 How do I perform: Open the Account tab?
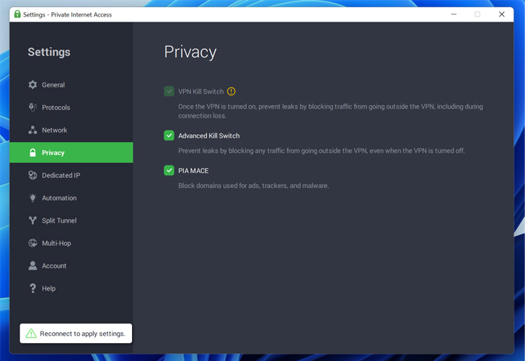pos(71,266)
